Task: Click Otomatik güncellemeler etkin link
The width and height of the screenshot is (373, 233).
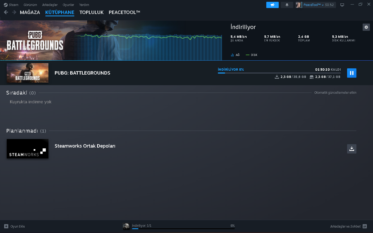Action: pyautogui.click(x=335, y=93)
